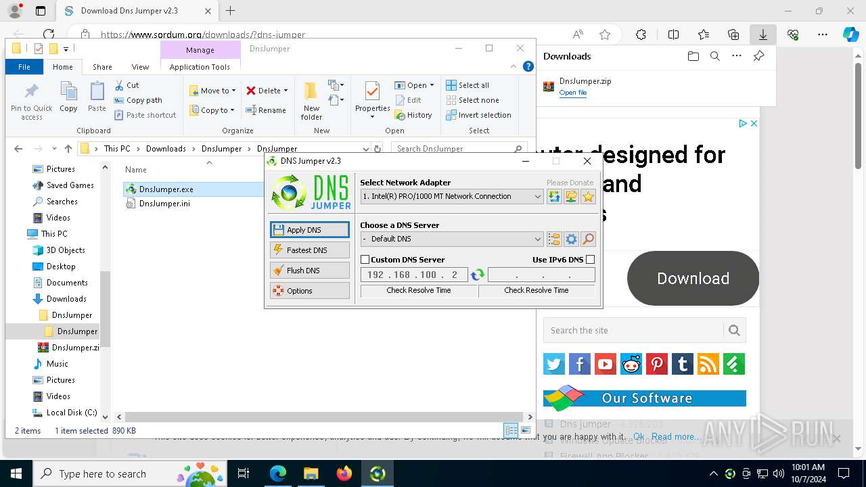The height and width of the screenshot is (487, 866).
Task: Click the blue gear DNS settings icon
Action: tap(571, 239)
